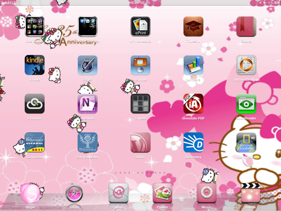Open the CloudOn app

pos(35,104)
